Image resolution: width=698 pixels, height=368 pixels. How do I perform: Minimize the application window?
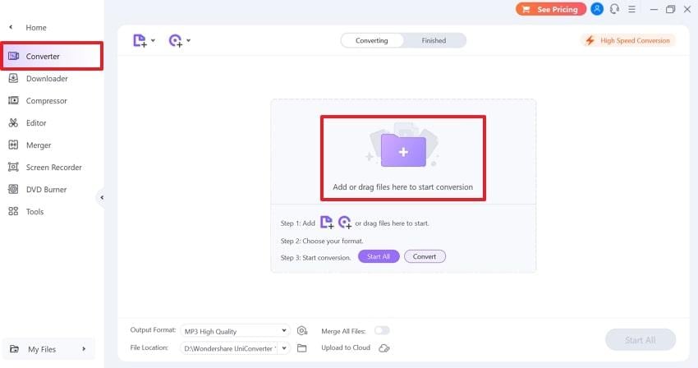[654, 9]
